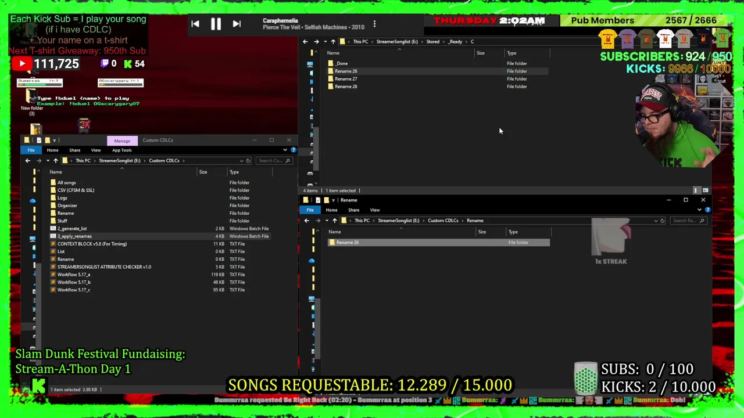This screenshot has width=744, height=418.
Task: Open App Tools tab in Custom CDLCs window
Action: pyautogui.click(x=122, y=150)
